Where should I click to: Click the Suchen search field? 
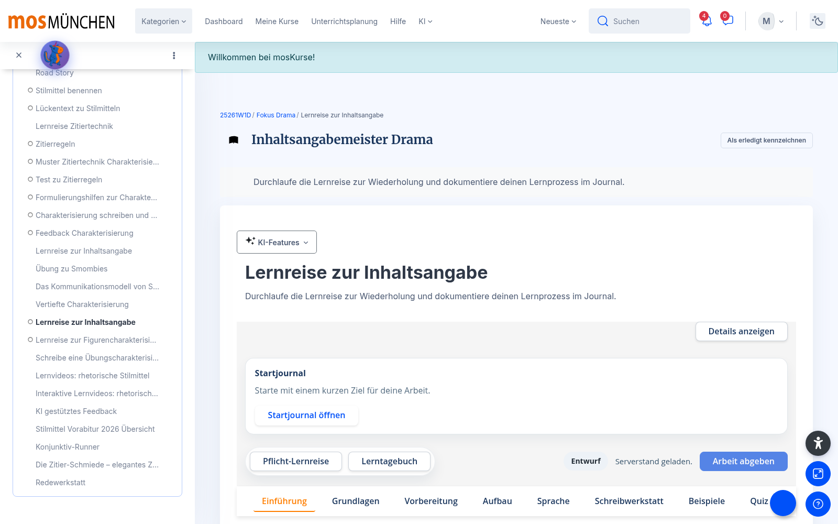pyautogui.click(x=639, y=21)
